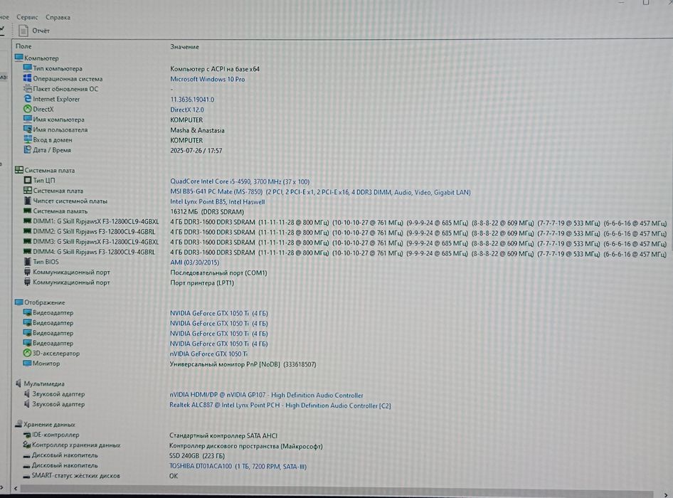Select the Masha & Anastasia user value
Image resolution: width=673 pixels, height=498 pixels.
tap(197, 130)
